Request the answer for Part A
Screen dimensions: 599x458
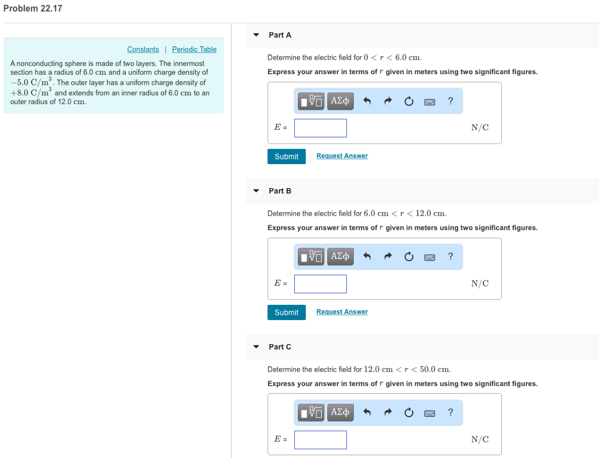pyautogui.click(x=342, y=156)
